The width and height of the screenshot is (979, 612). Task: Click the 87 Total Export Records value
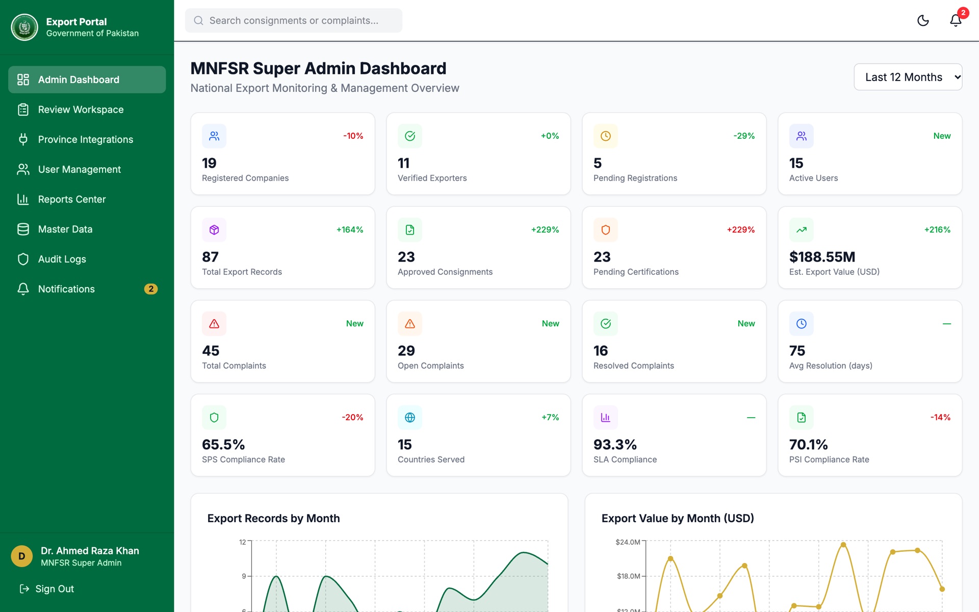pyautogui.click(x=210, y=257)
